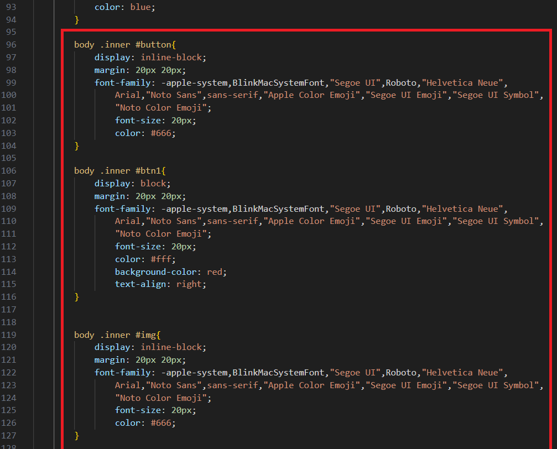The image size is (557, 449).
Task: Click the margin property on line 121
Action: (110, 360)
